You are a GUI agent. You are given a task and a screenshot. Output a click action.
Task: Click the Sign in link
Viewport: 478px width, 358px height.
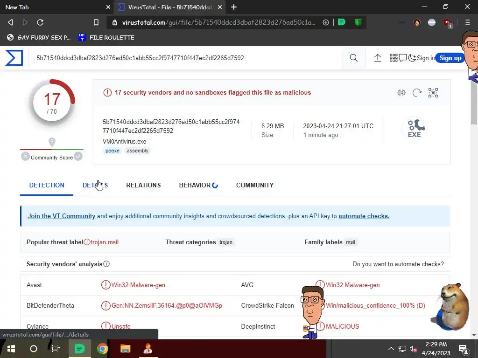(x=426, y=58)
